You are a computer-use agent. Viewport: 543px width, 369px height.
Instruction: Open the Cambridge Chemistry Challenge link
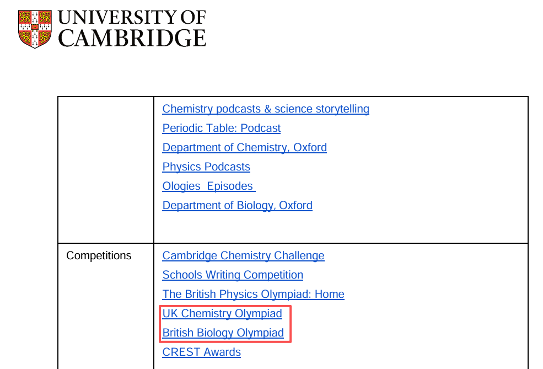tap(243, 256)
